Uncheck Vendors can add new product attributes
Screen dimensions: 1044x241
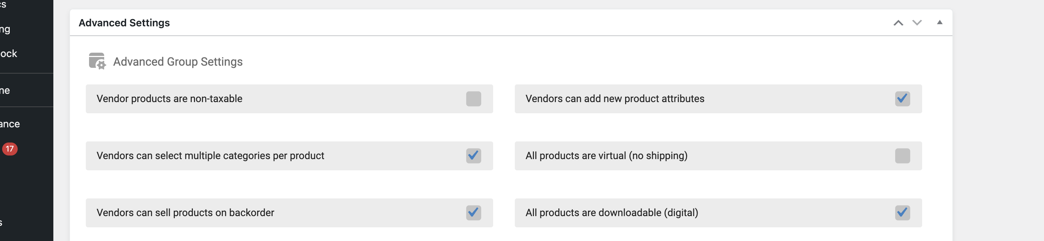(x=902, y=98)
